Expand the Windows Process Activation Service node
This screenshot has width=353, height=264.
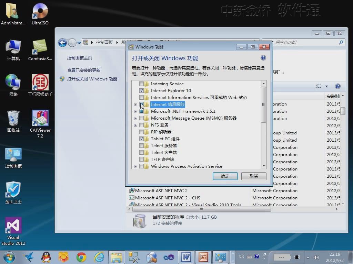coord(135,166)
